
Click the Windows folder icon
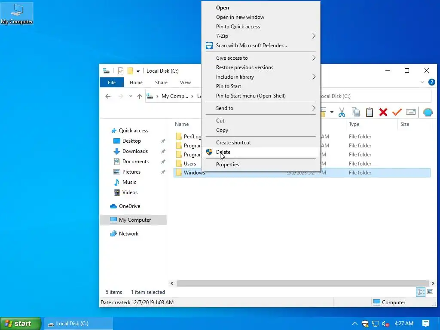pyautogui.click(x=179, y=173)
